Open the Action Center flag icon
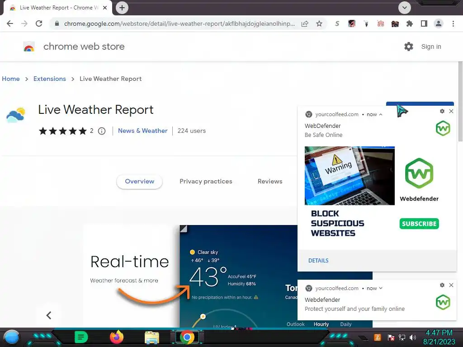Screen dimensions: 463x347 pos(391,337)
